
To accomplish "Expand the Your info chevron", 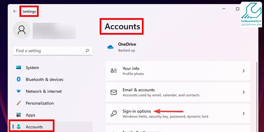I will [x=244, y=71].
